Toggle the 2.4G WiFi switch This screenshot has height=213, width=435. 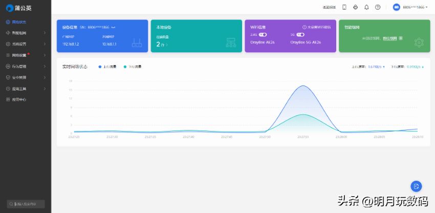tap(263, 34)
